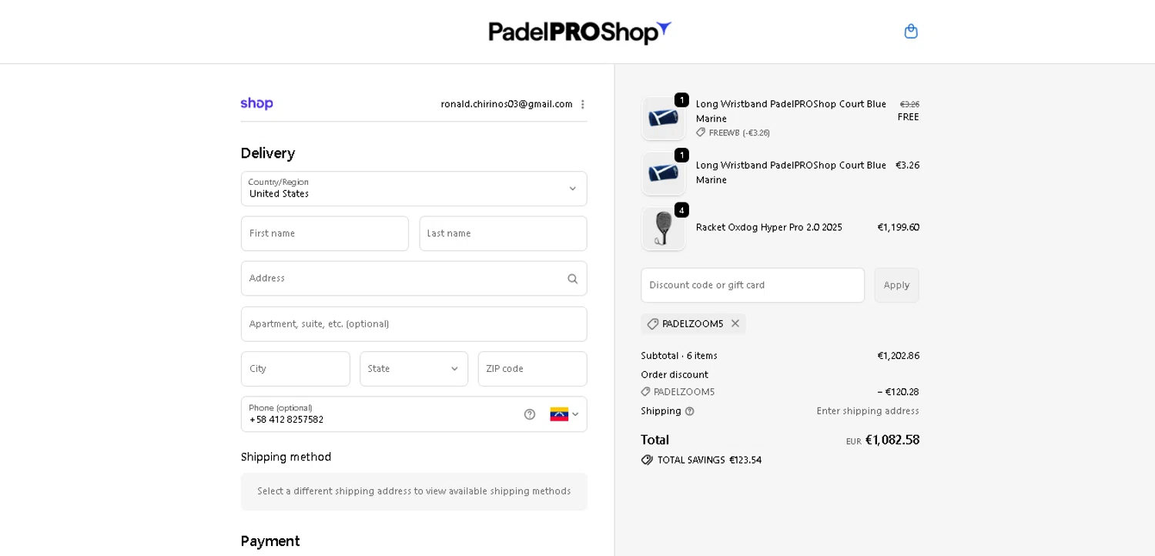
Task: Click the discount amount − €120.28
Action: tap(898, 392)
